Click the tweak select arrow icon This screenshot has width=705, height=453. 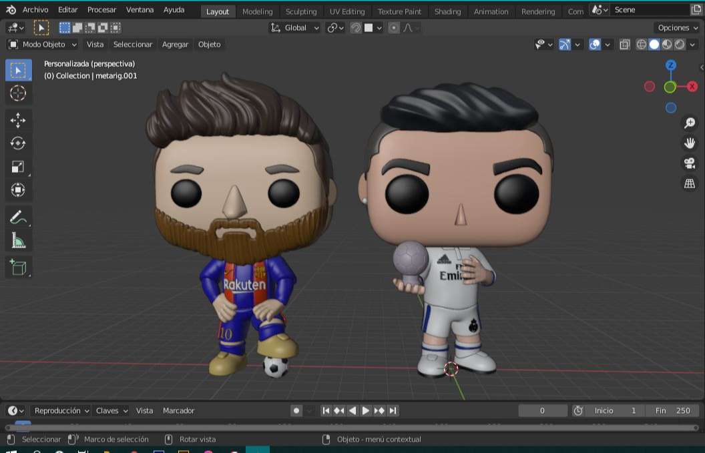(41, 28)
